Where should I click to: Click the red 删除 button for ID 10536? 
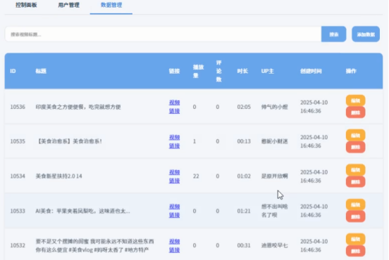(x=355, y=112)
